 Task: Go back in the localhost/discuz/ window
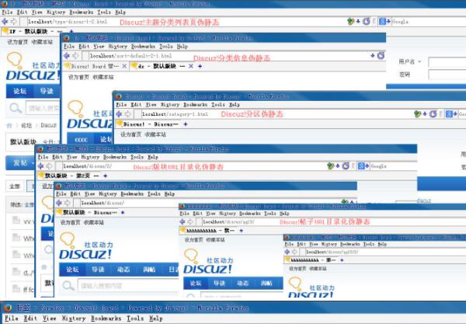[x=59, y=203]
